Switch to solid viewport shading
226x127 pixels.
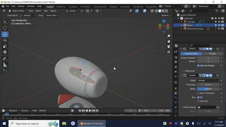pyautogui.click(x=160, y=11)
